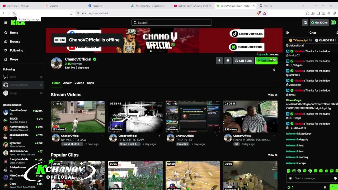Click the IRL category tag on fourth video
This screenshot has height=190, width=338.
[x=236, y=144]
